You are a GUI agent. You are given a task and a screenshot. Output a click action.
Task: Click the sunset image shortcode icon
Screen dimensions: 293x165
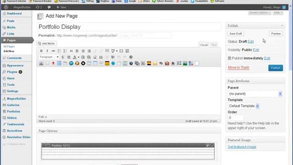pyautogui.click(x=149, y=63)
